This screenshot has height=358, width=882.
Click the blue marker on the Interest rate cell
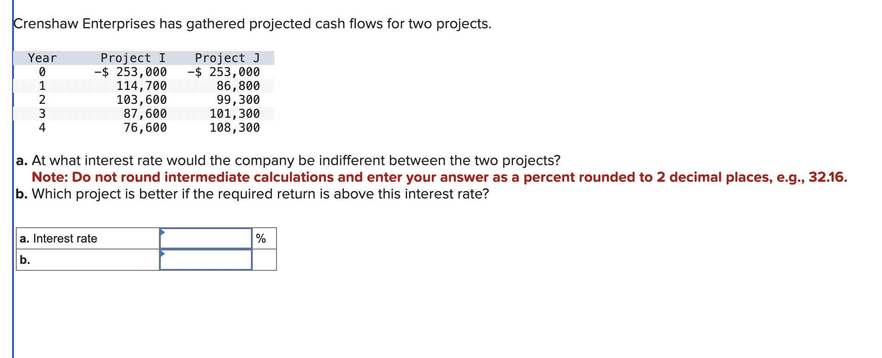point(162,231)
